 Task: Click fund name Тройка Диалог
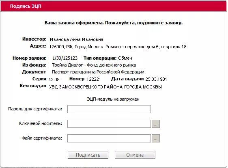(94, 65)
